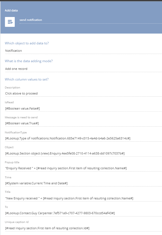162x235 pixels.
Task: Click the Object Section object Enquiry lookup field
Action: (x=83, y=153)
